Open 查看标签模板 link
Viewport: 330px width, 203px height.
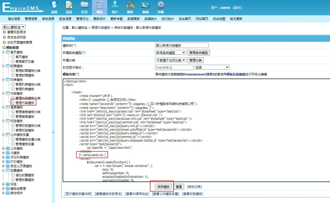(192, 194)
